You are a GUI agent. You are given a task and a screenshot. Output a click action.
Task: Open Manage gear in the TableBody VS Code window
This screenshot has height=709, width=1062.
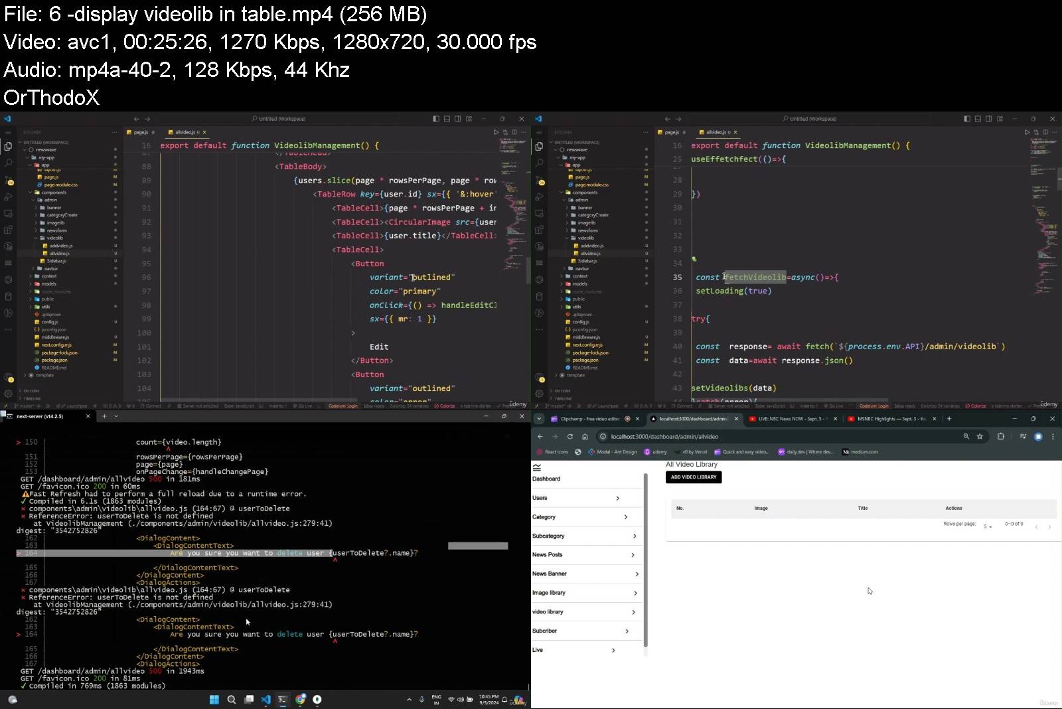coord(9,393)
